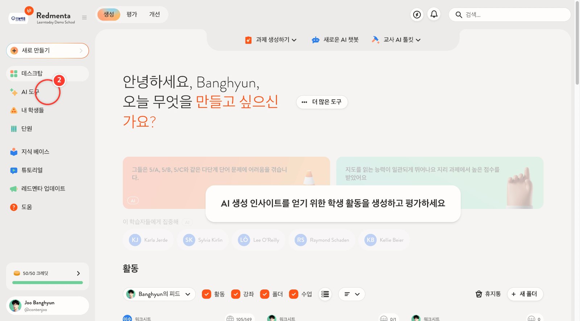Switch to the 개선 tab

tap(154, 15)
